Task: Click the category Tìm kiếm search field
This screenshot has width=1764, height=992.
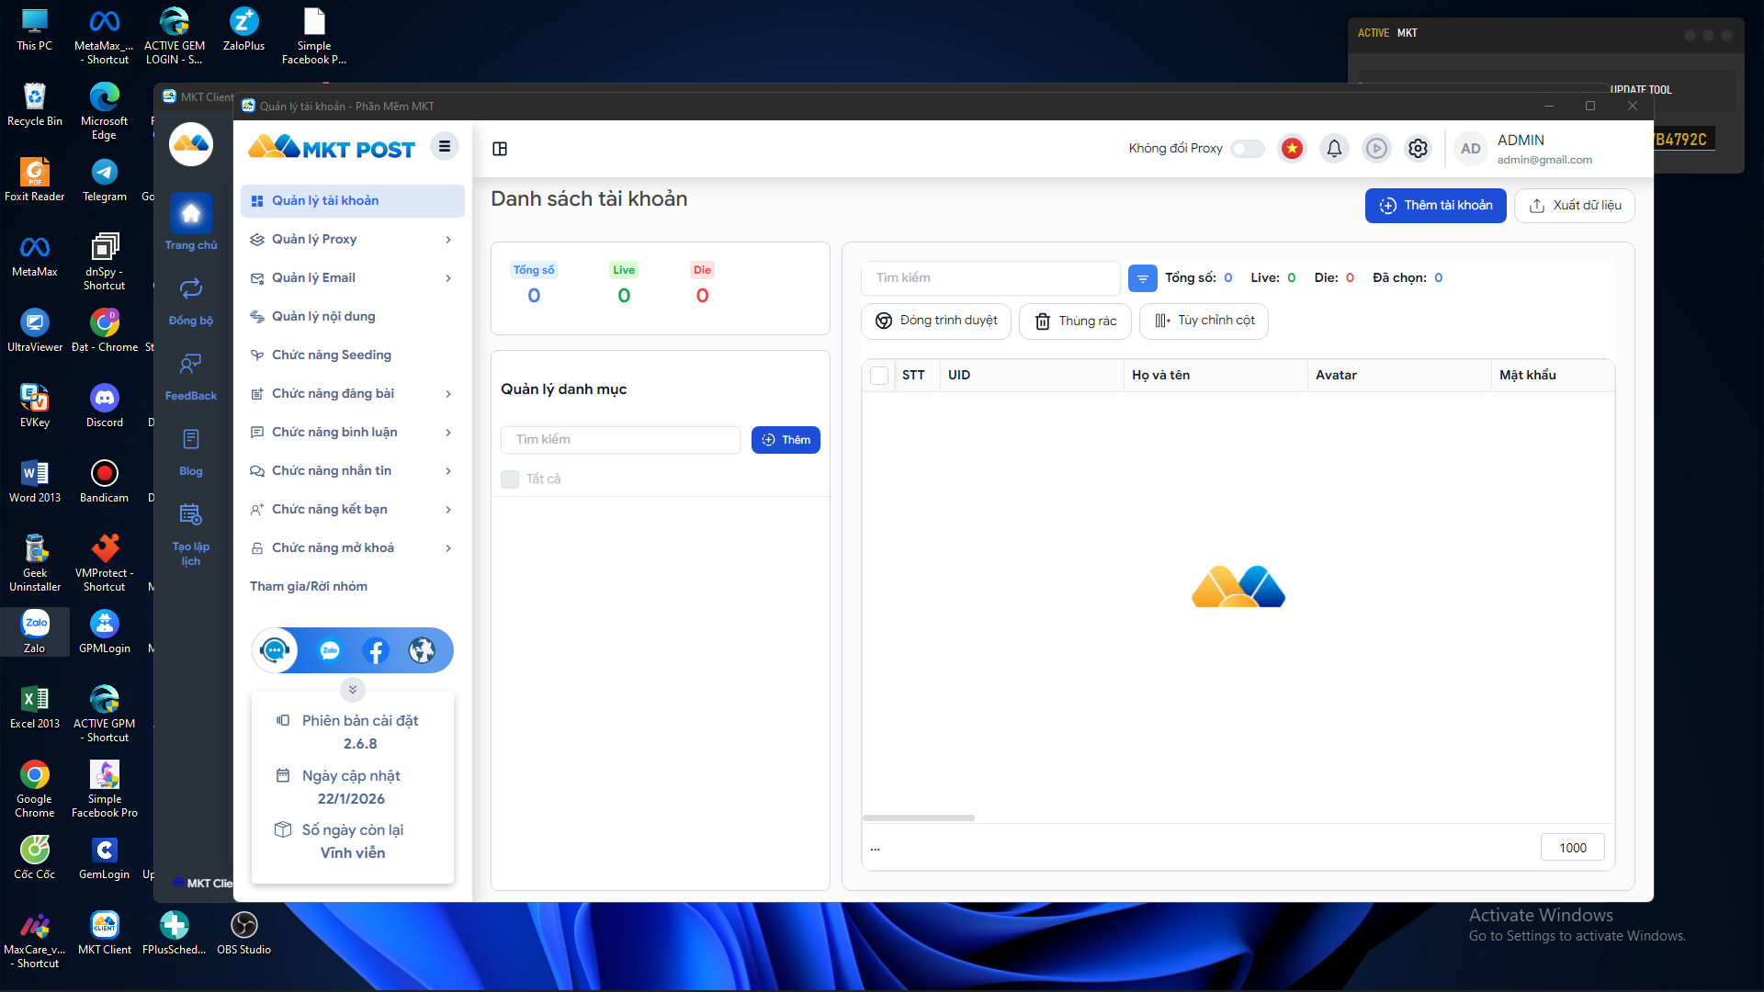Action: pos(621,440)
